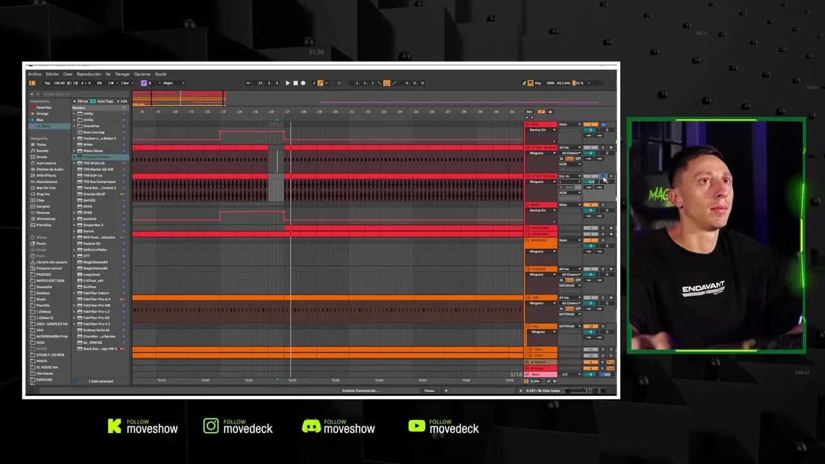Screen dimensions: 825x464
Task: Expand the TRS White 2A entry
Action: coord(74,163)
